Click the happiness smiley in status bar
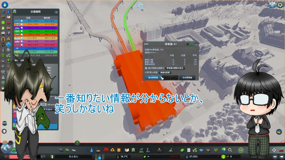Image resolution: width=285 pixels, height=160 pixels. (x=223, y=156)
